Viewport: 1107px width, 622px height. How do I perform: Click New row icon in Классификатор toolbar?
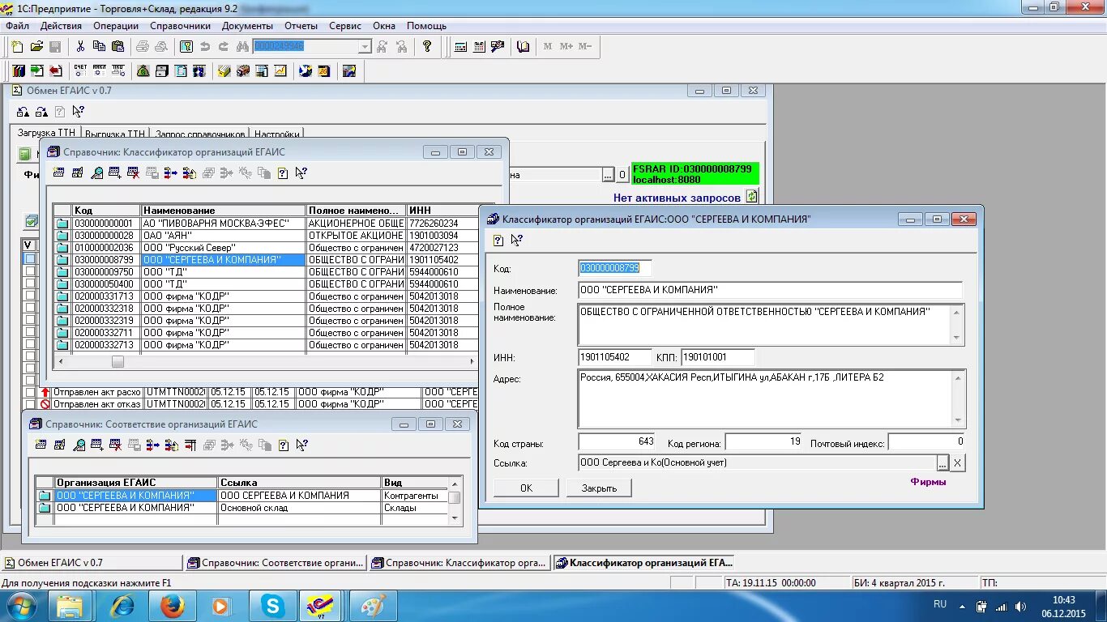tap(58, 173)
